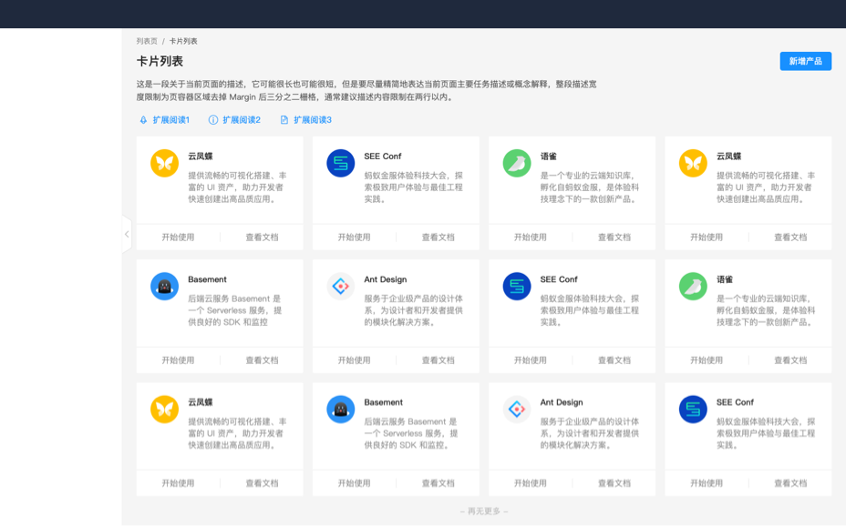
Task: Click 查看文档 on the top SEE Conf card
Action: click(439, 237)
